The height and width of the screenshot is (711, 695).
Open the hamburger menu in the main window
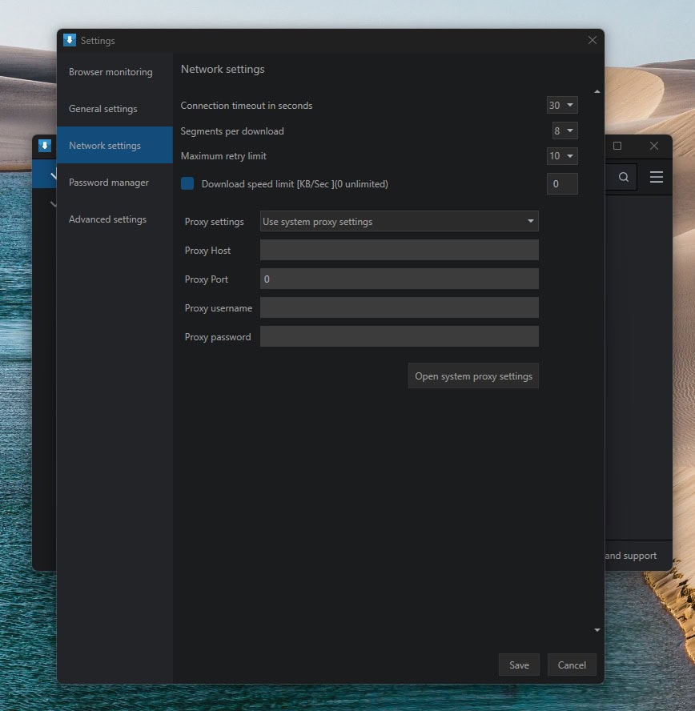tap(656, 177)
